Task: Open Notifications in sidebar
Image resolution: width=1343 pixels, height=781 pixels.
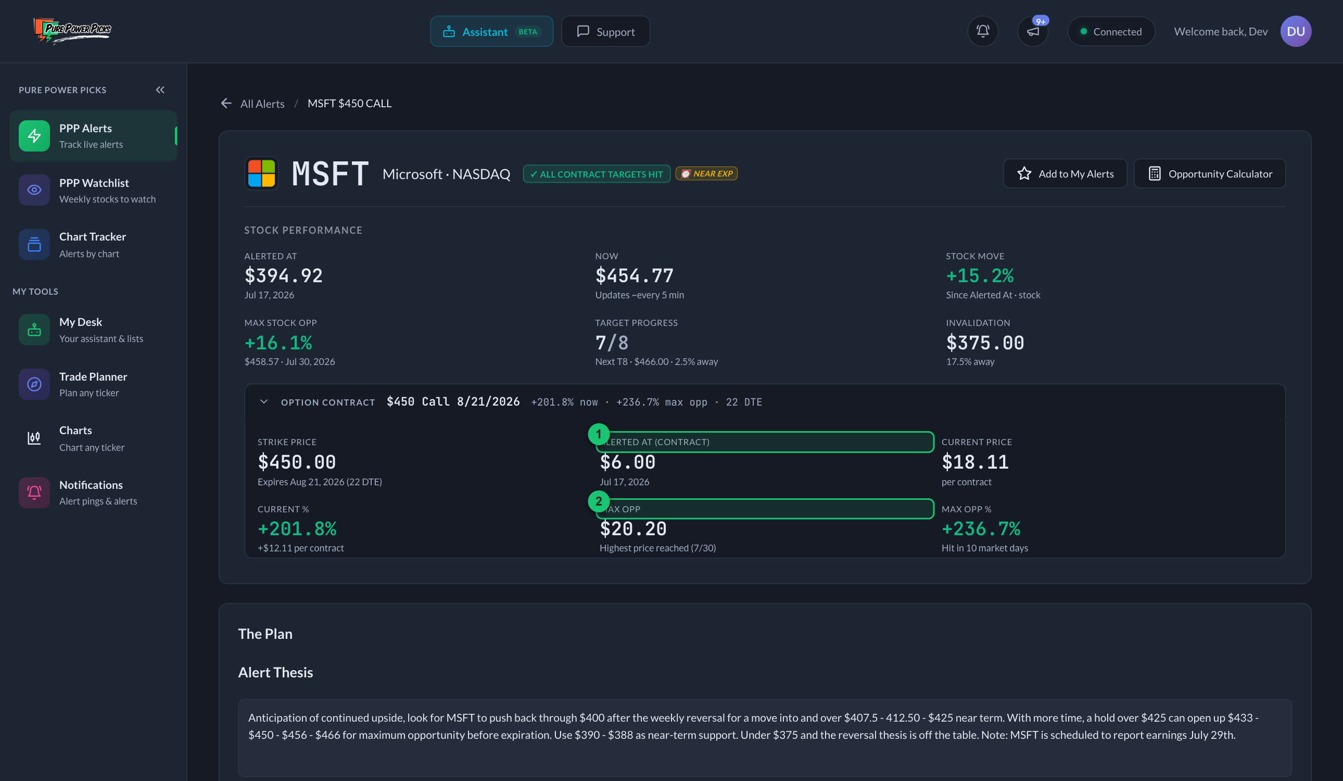Action: 93,493
